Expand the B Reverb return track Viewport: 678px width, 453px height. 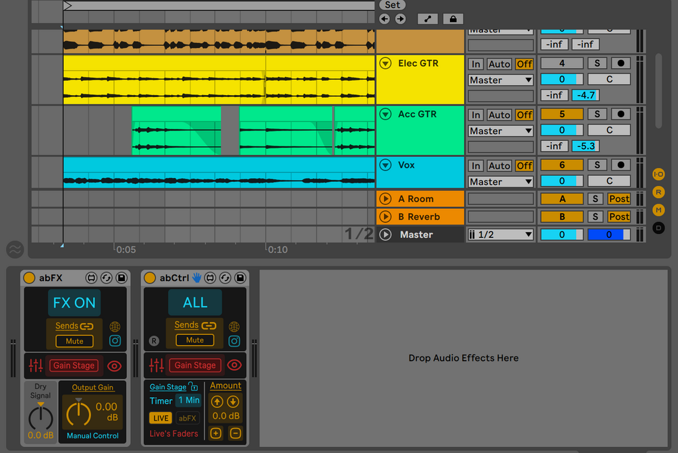coord(385,216)
